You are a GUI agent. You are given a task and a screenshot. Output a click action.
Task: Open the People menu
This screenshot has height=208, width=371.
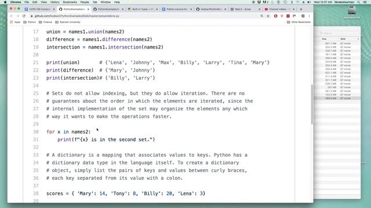click(85, 2)
